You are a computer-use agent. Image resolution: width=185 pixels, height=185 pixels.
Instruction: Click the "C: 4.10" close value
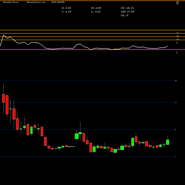[66, 12]
